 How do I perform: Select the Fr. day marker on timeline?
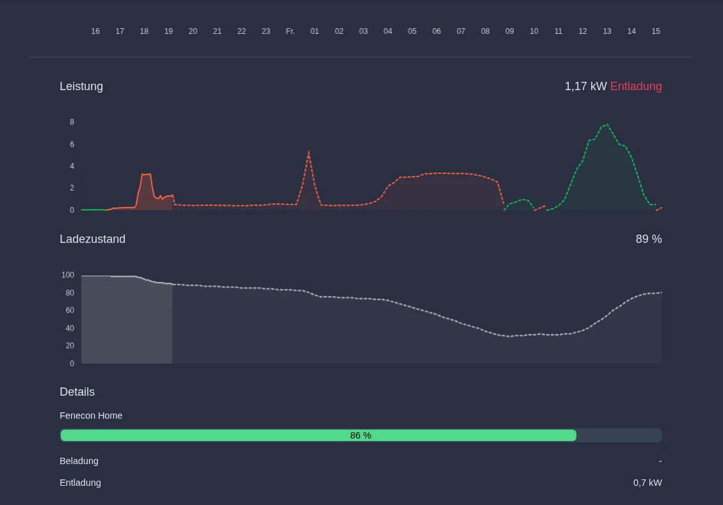tap(290, 31)
